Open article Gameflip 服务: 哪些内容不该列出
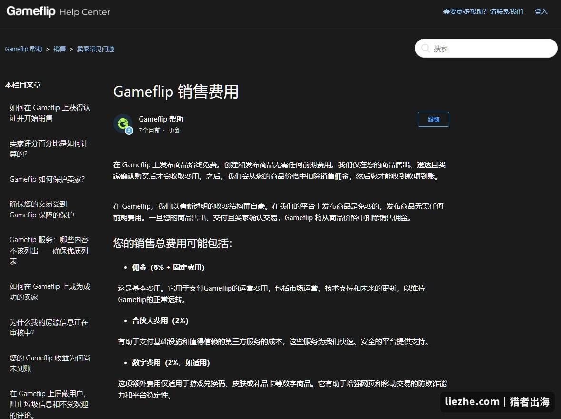Viewport: 561px width, 419px height. (49, 250)
